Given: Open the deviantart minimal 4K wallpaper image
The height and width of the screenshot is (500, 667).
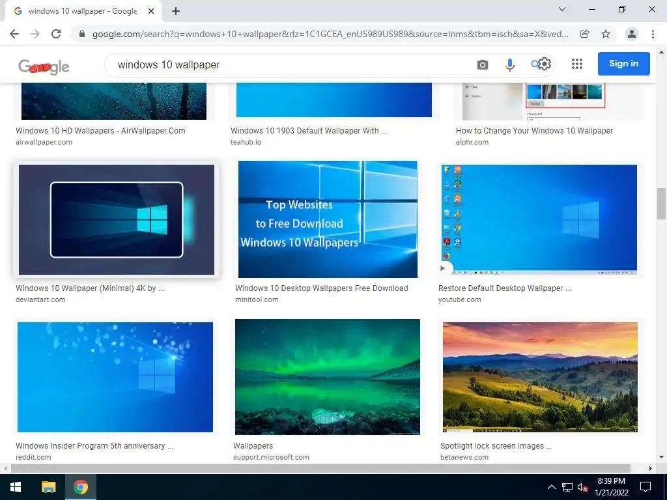Looking at the screenshot, I should (117, 219).
